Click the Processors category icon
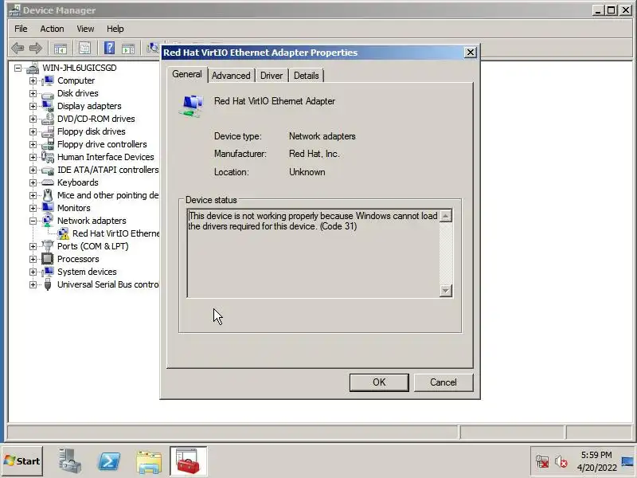This screenshot has height=478, width=637. pos(48,259)
